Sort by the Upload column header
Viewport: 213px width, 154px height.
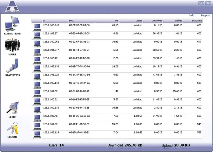(x=173, y=21)
